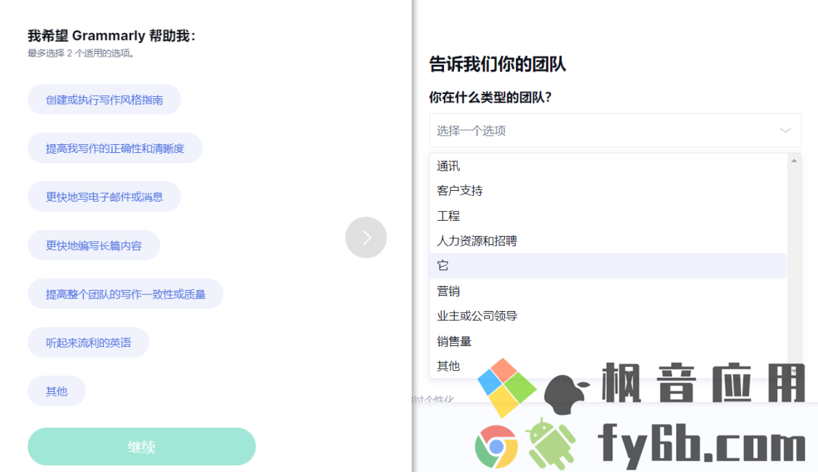Click the round next arrow button
The image size is (818, 472).
pyautogui.click(x=366, y=237)
